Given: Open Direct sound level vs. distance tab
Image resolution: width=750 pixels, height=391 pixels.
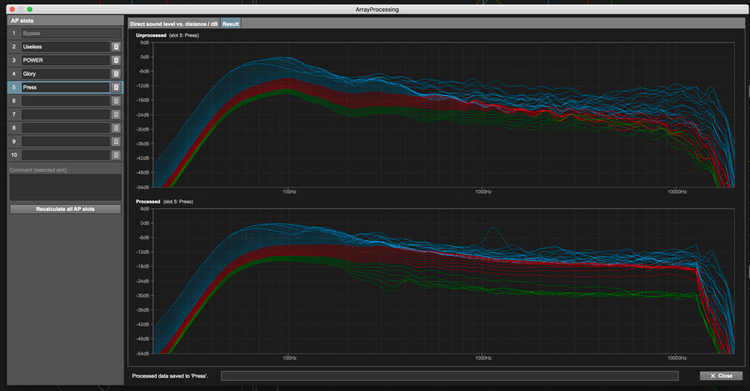Looking at the screenshot, I should pyautogui.click(x=173, y=24).
